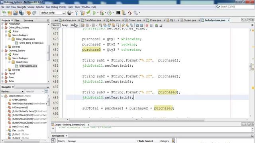This screenshot has width=255, height=143.
Task: Click the green Run Project icon
Action: pos(94,13)
